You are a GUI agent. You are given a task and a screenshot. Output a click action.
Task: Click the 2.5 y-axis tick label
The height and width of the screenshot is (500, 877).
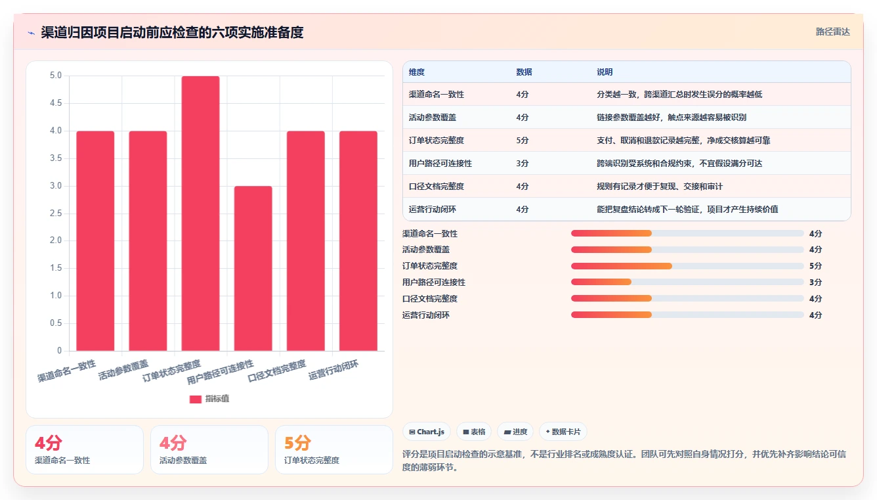click(56, 213)
